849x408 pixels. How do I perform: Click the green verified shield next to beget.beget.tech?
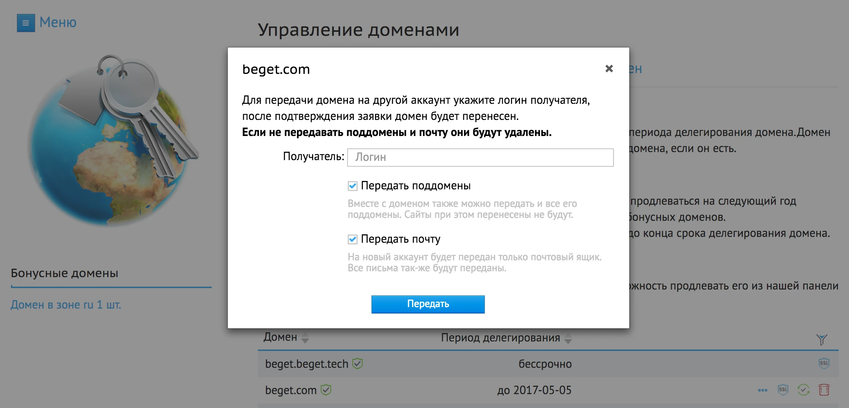pyautogui.click(x=358, y=363)
